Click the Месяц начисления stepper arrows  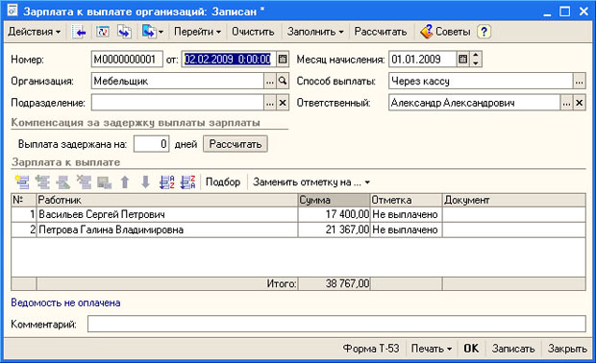[x=476, y=60]
